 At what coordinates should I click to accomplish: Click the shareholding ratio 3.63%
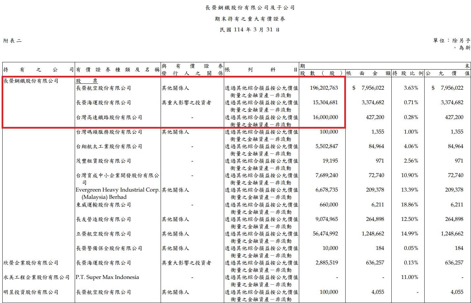click(411, 88)
